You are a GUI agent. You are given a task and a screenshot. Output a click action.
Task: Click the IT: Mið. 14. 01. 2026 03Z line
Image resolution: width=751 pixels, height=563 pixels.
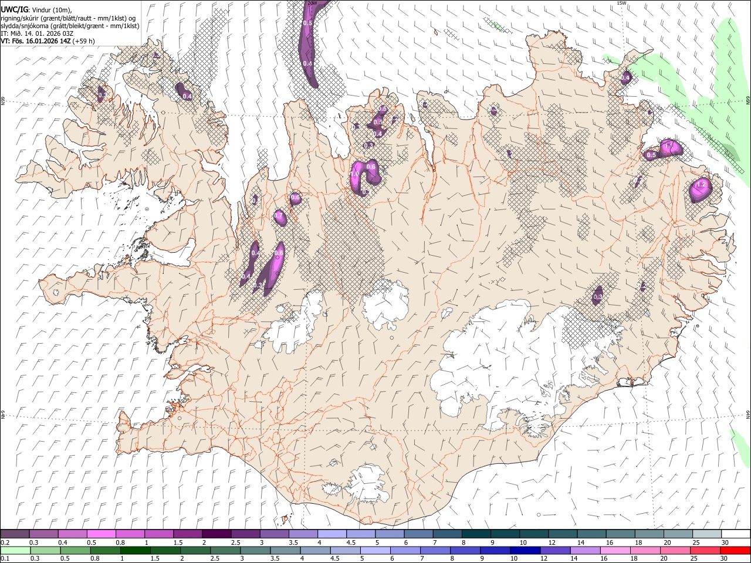[x=37, y=33]
